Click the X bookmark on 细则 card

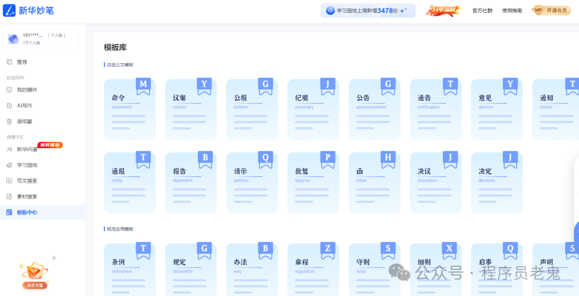coord(449,251)
